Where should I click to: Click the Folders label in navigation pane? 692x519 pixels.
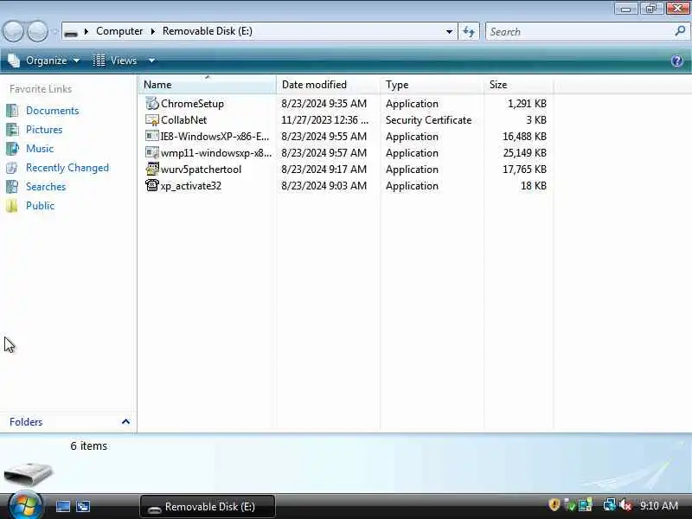point(26,422)
